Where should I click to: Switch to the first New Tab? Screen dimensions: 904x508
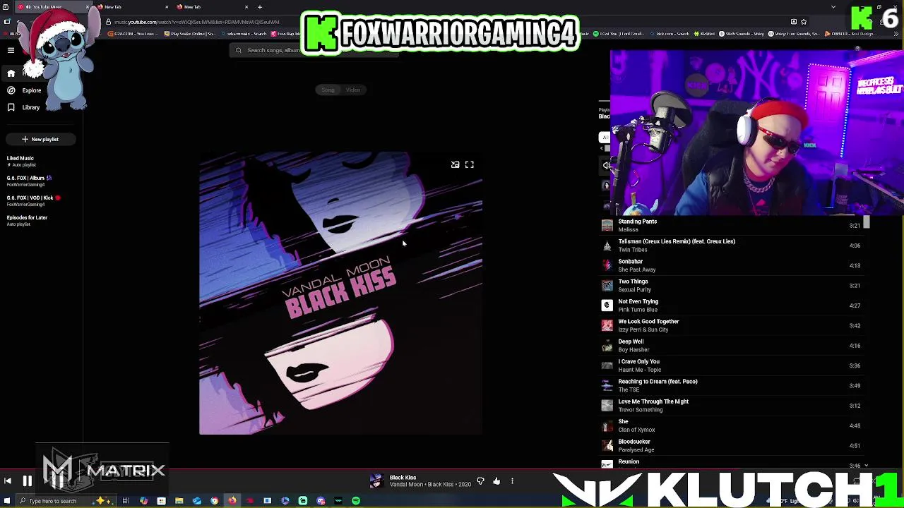[x=132, y=7]
